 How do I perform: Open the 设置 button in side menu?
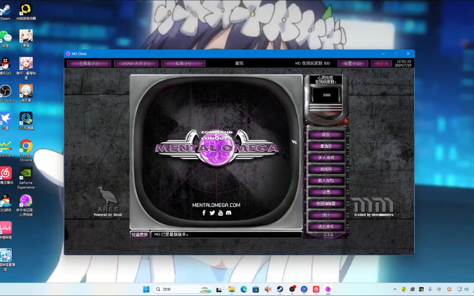click(x=326, y=192)
